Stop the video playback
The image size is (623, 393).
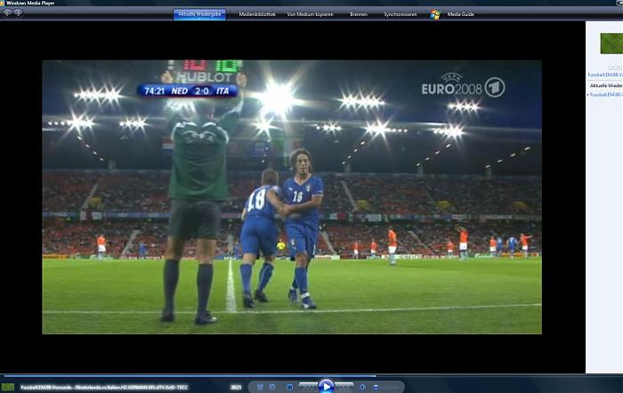289,387
